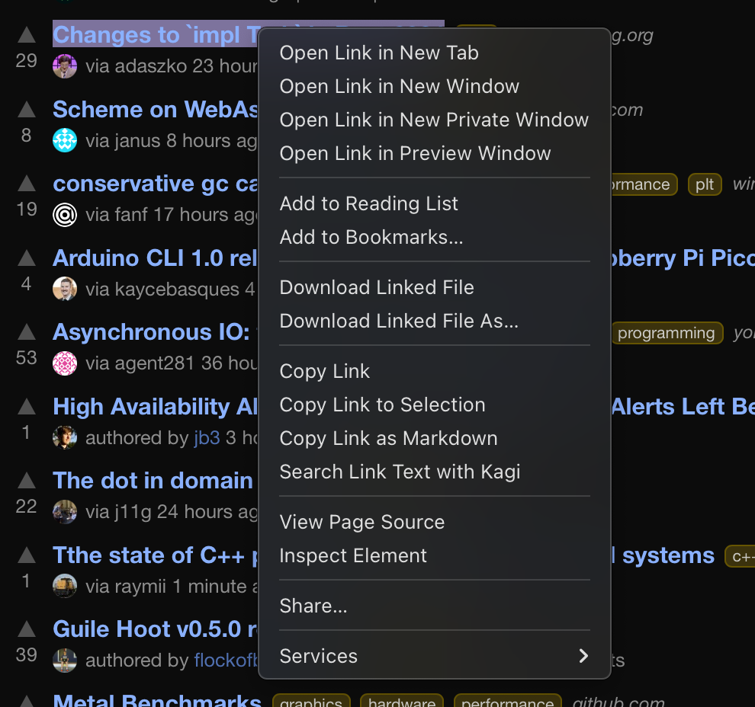Choose 'Add to Reading List'
Screen dimensions: 755x707
point(369,203)
